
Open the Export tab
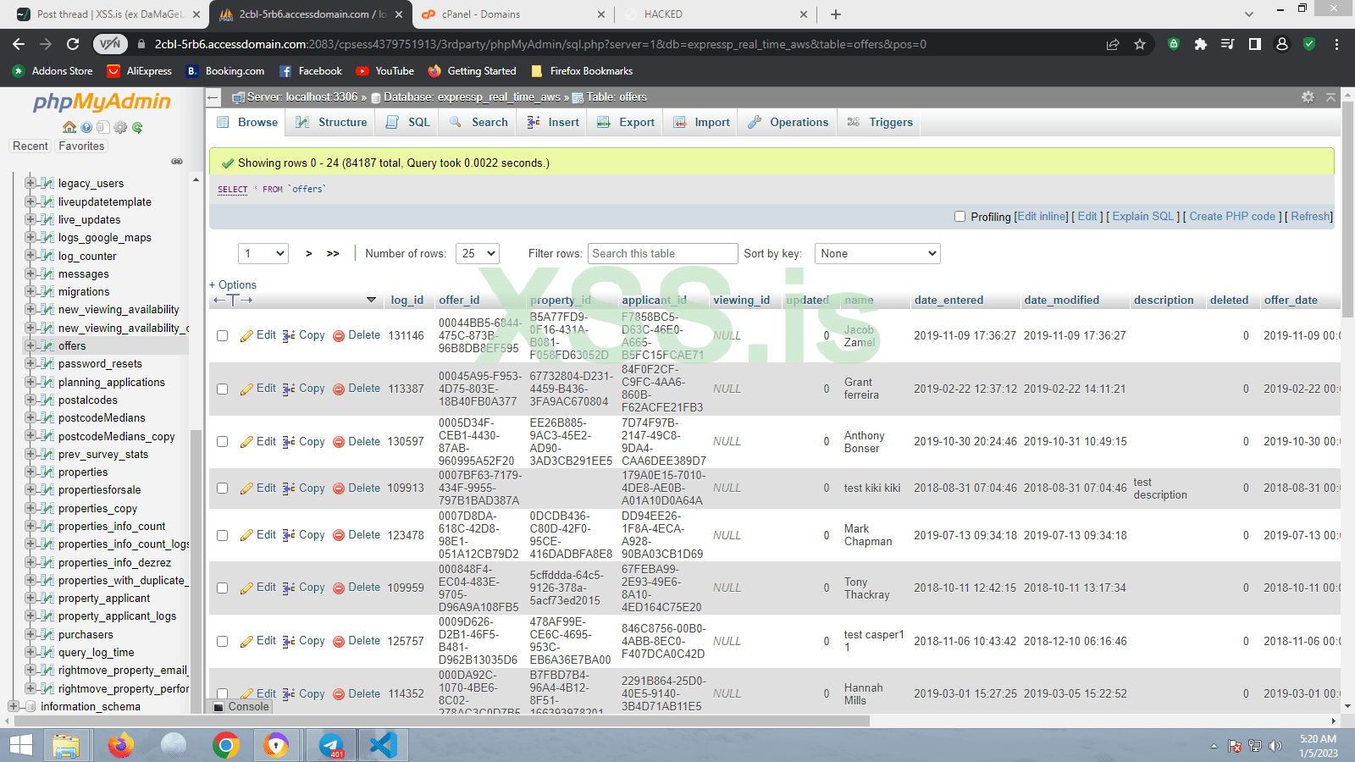[x=626, y=123]
